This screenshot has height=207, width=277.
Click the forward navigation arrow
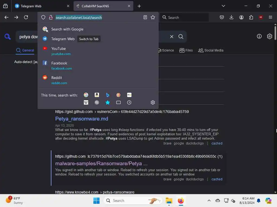16,17
